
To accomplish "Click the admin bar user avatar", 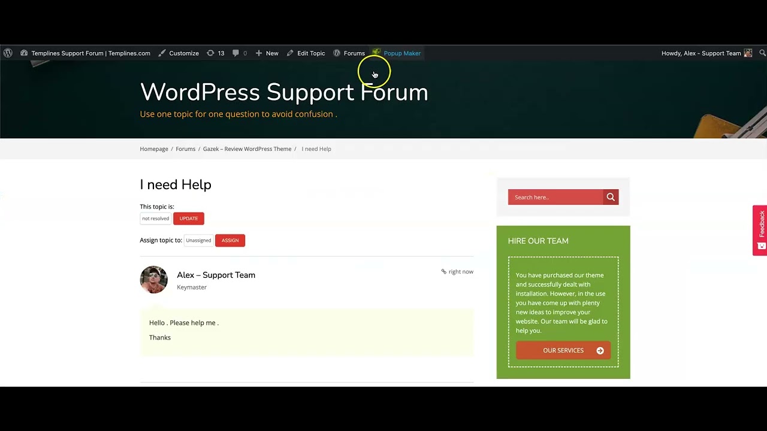I will (748, 53).
